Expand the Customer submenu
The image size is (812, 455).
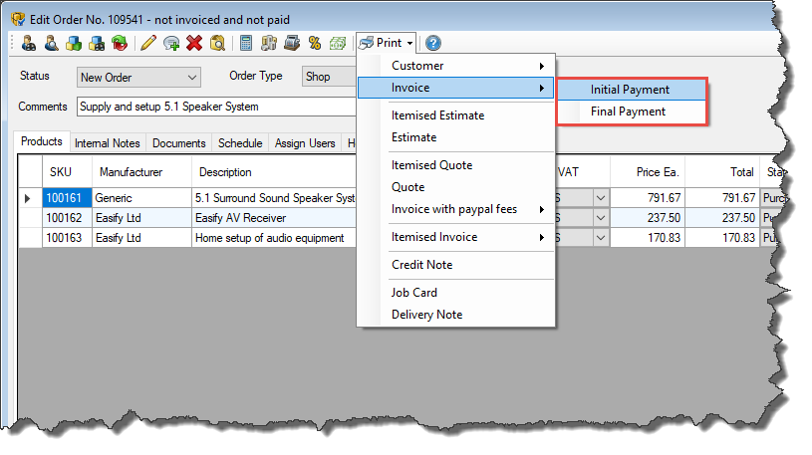point(467,66)
